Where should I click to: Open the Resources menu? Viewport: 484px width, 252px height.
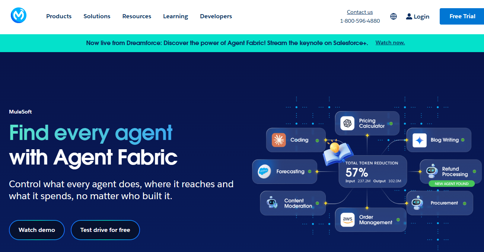click(x=137, y=16)
